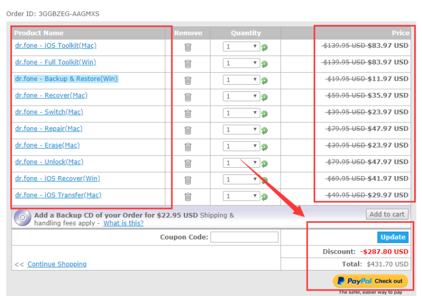Click the $41.97 USD price cell
This screenshot has height=296, width=422.
click(388, 178)
